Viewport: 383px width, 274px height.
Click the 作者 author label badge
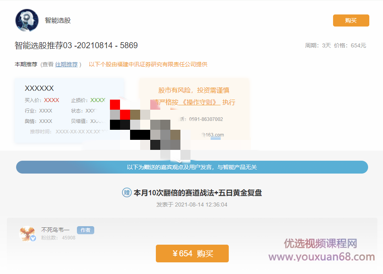[x=85, y=230]
